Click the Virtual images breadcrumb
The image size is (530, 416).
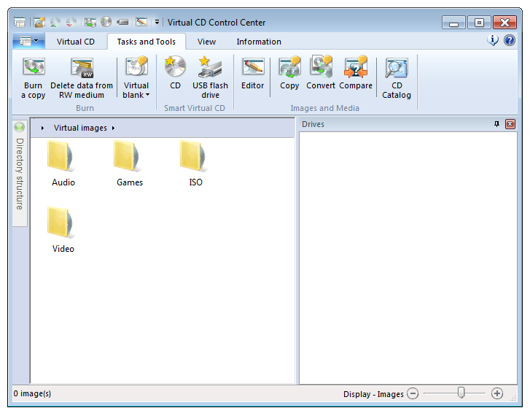click(80, 128)
